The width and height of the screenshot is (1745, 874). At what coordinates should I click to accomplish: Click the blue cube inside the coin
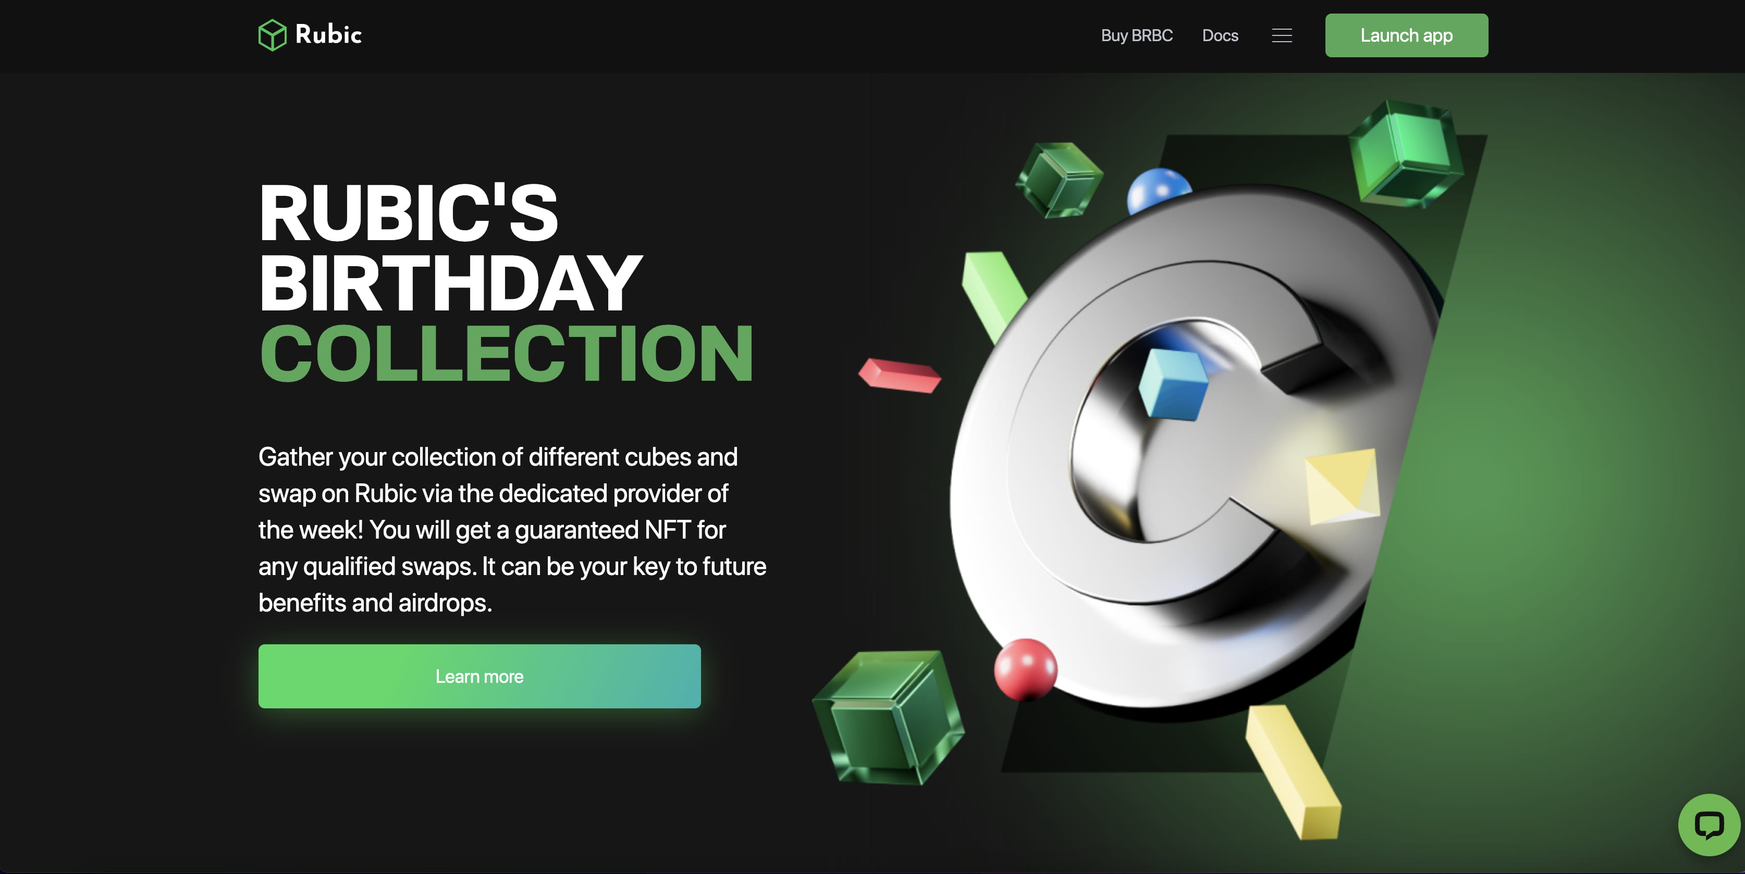1173,384
